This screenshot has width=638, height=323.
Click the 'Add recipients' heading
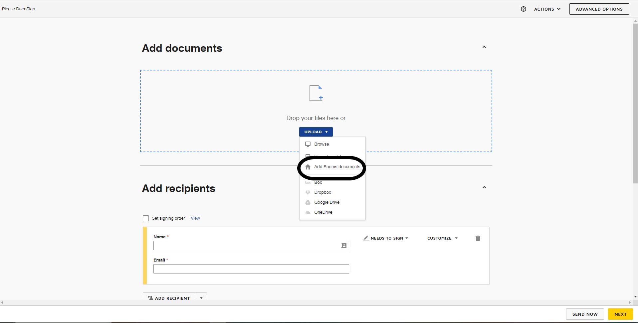tap(179, 188)
